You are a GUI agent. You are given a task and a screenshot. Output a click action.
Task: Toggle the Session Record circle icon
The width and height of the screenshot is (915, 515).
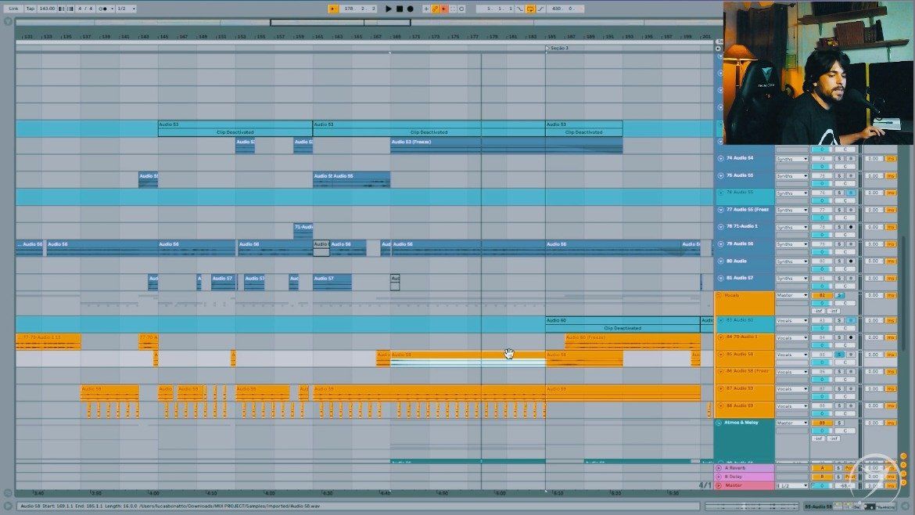pyautogui.click(x=461, y=9)
